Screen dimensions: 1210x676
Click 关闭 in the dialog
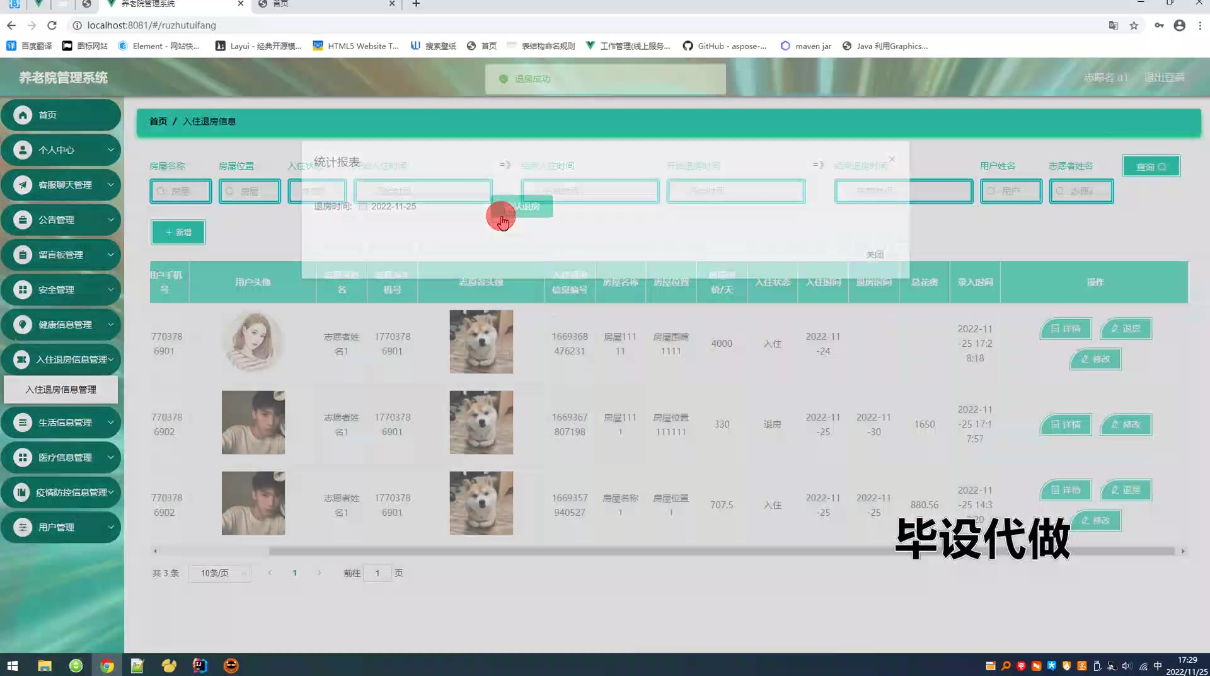875,255
